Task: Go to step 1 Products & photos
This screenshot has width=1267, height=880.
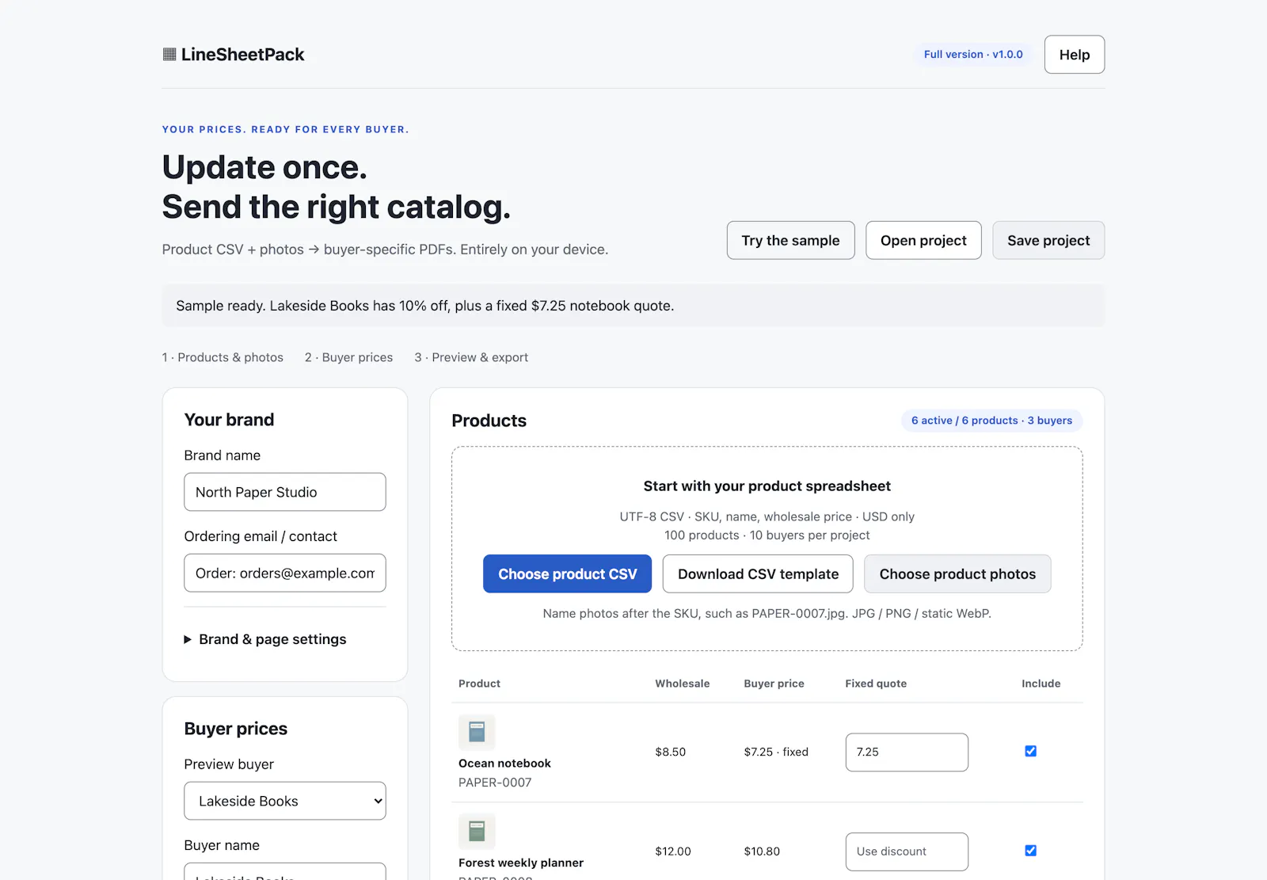Action: point(223,357)
